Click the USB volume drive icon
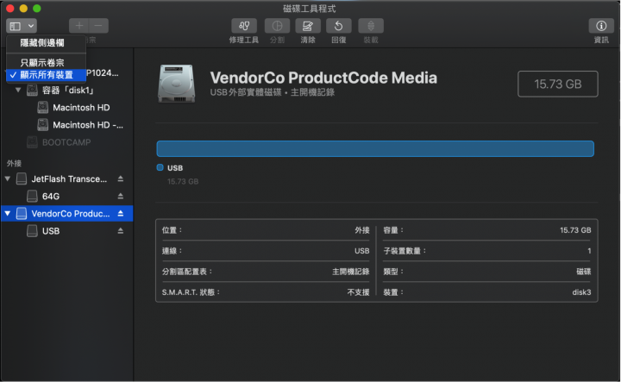The height and width of the screenshot is (382, 621). [32, 231]
